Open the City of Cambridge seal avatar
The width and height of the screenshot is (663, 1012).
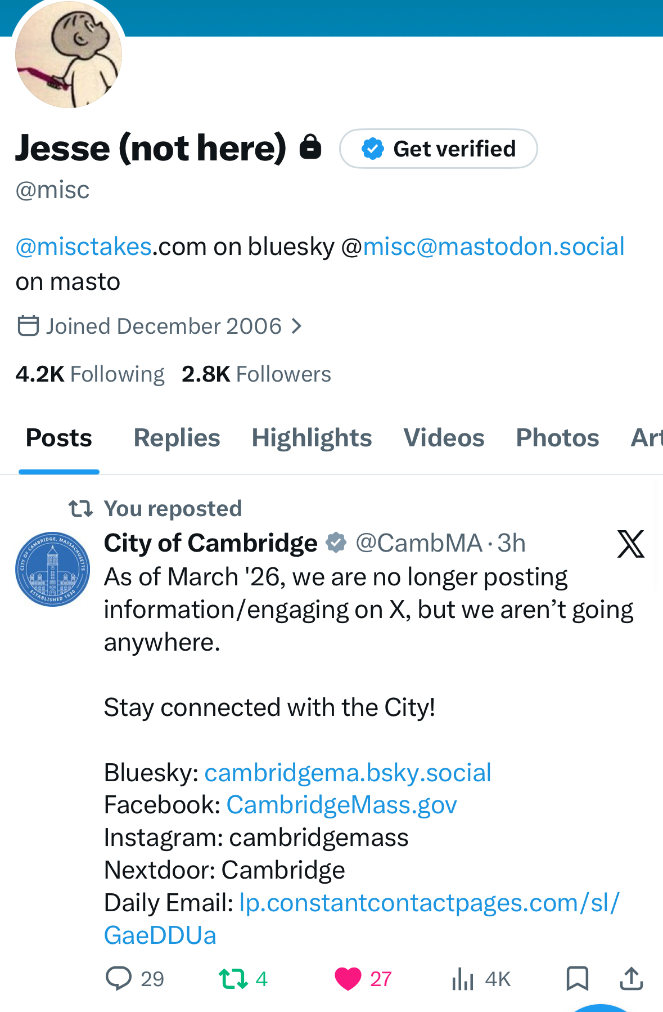[53, 568]
